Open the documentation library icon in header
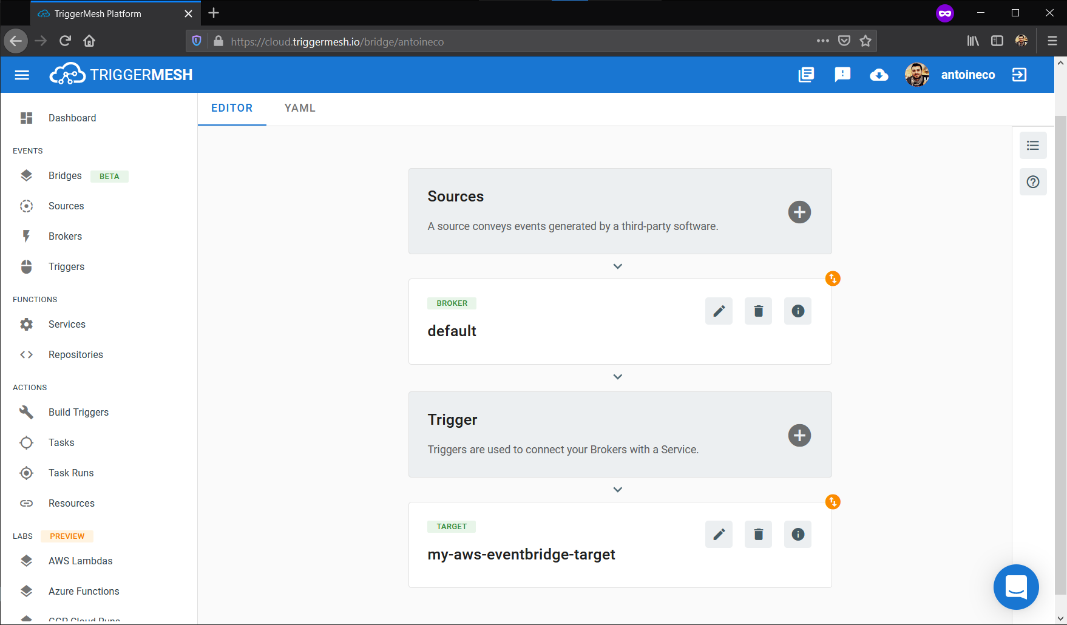Screen dimensions: 1067x625 click(806, 75)
